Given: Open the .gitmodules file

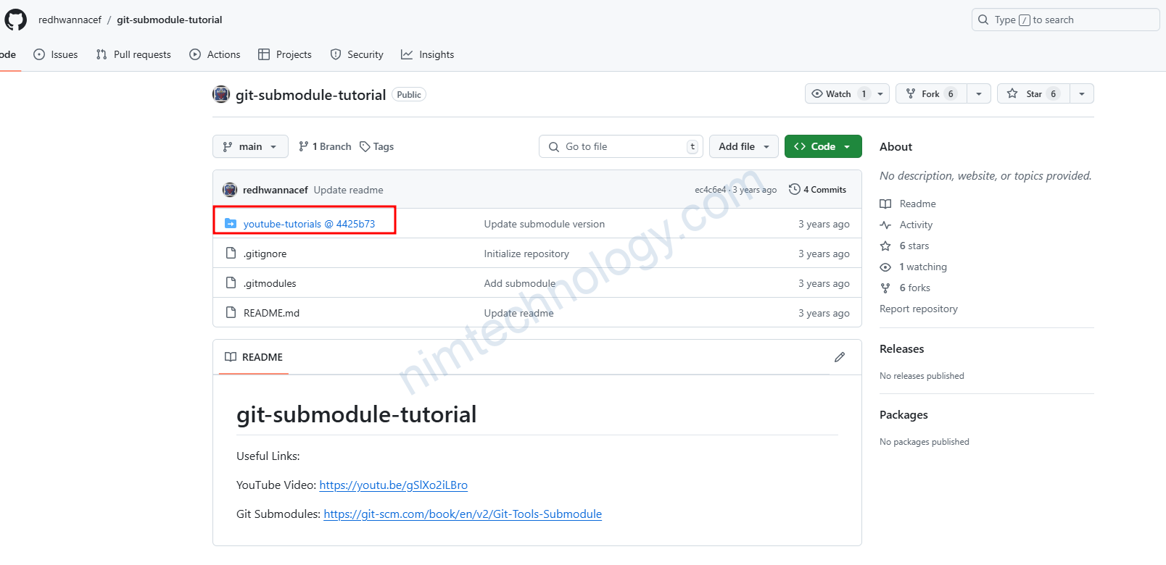Looking at the screenshot, I should [x=270, y=283].
